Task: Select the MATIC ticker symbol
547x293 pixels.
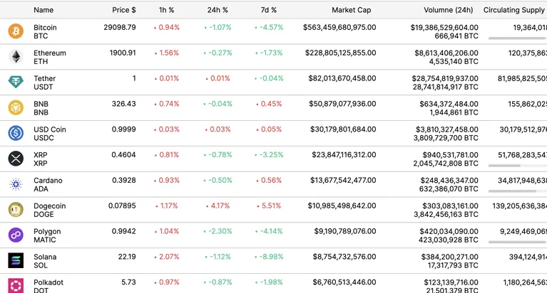Action: [45, 240]
